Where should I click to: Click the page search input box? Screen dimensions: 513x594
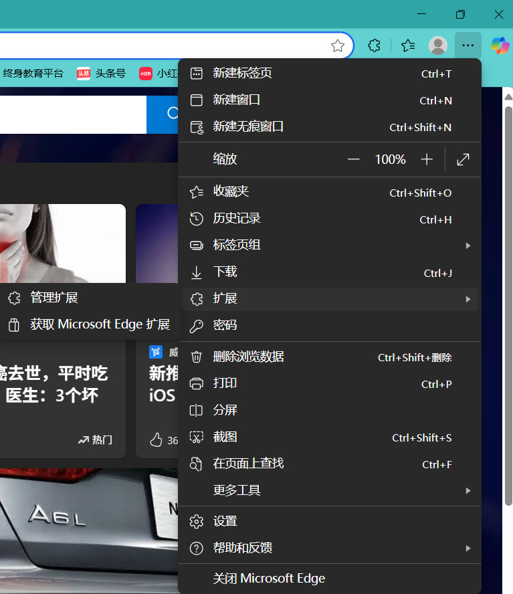click(x=73, y=114)
